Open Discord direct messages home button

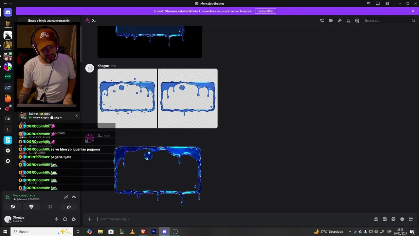[x=8, y=12]
